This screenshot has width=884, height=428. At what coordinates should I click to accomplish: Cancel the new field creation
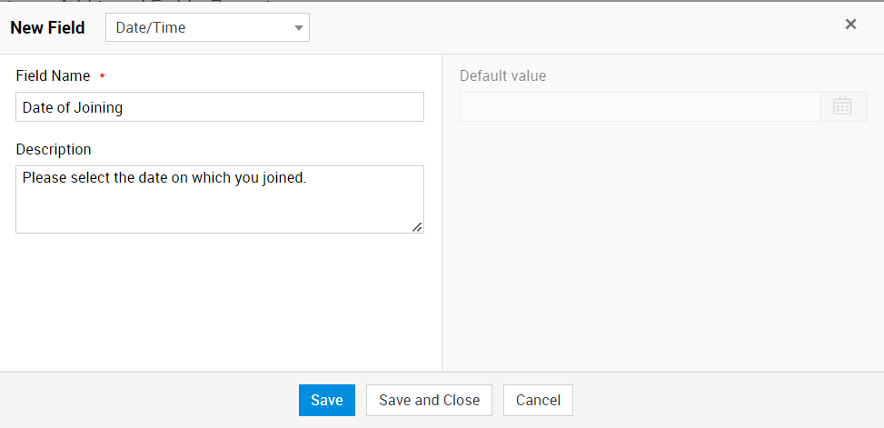538,401
